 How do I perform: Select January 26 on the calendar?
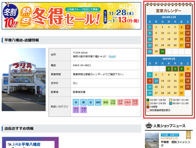[x=150, y=93]
